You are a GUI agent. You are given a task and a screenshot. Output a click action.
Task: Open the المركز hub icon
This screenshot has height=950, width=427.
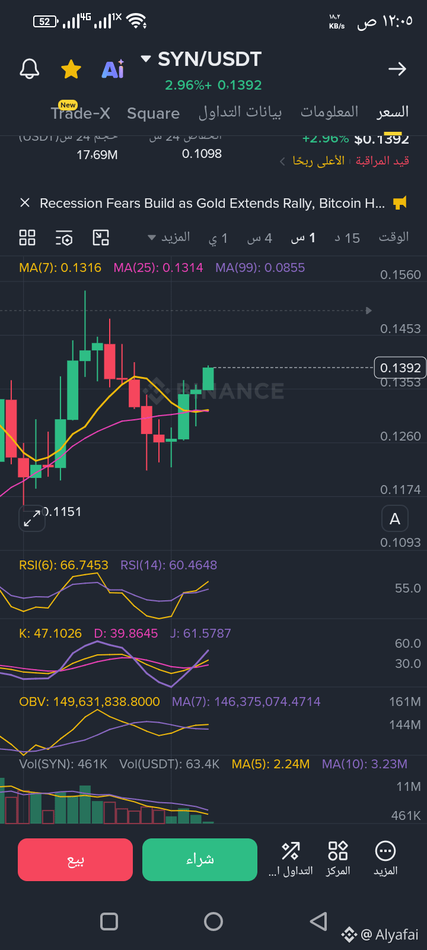(x=338, y=859)
